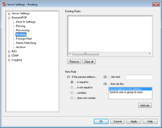Click the Clear all button
Viewport: 162px width, 128px height.
click(89, 62)
